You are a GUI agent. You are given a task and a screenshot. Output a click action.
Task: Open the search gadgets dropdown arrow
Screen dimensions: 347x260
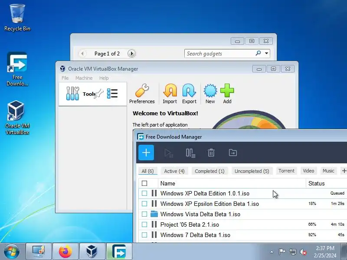pos(266,53)
